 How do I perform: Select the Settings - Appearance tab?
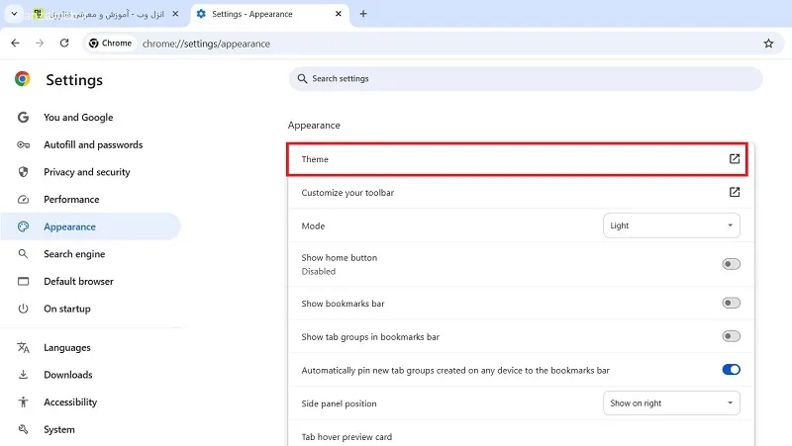pyautogui.click(x=270, y=14)
